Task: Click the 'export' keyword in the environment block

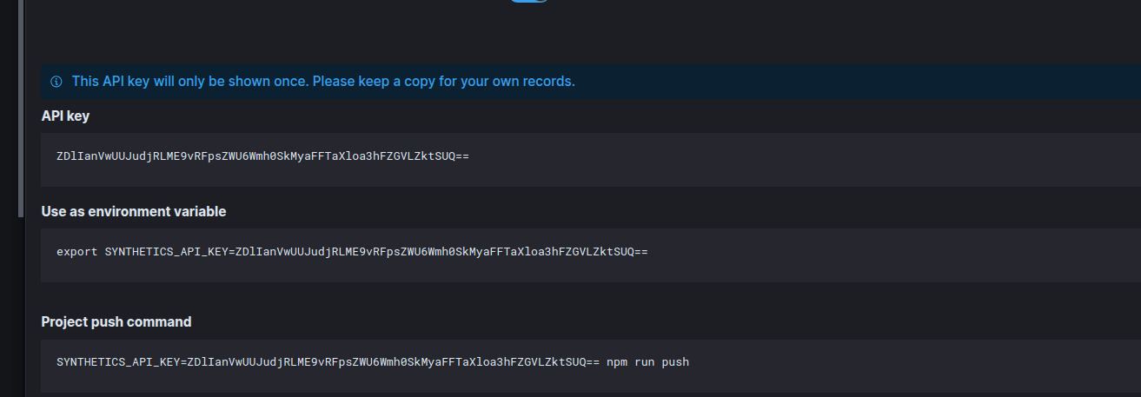Action: (x=77, y=252)
